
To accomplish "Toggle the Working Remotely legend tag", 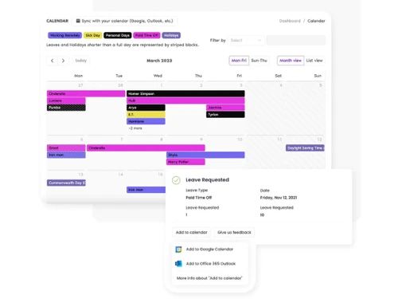I will click(64, 35).
